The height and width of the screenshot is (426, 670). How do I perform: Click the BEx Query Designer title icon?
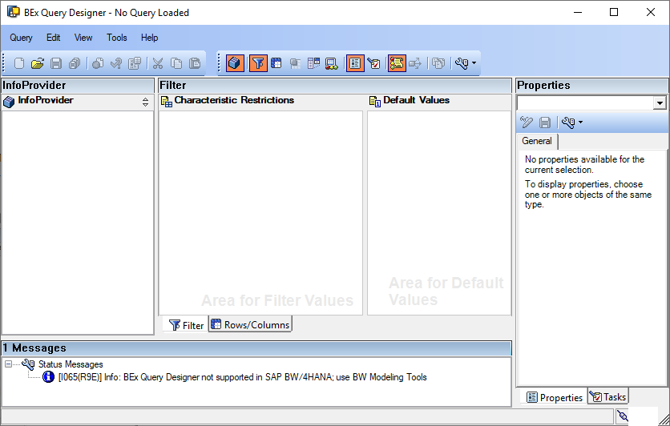[14, 12]
